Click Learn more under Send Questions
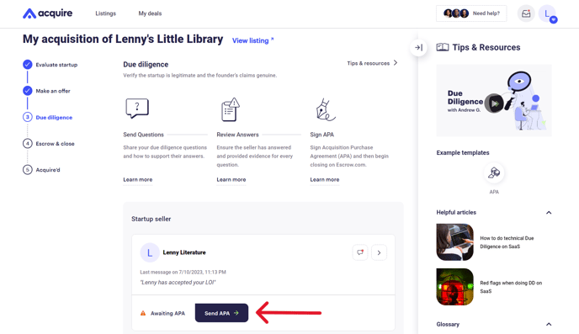The image size is (579, 334). (138, 179)
